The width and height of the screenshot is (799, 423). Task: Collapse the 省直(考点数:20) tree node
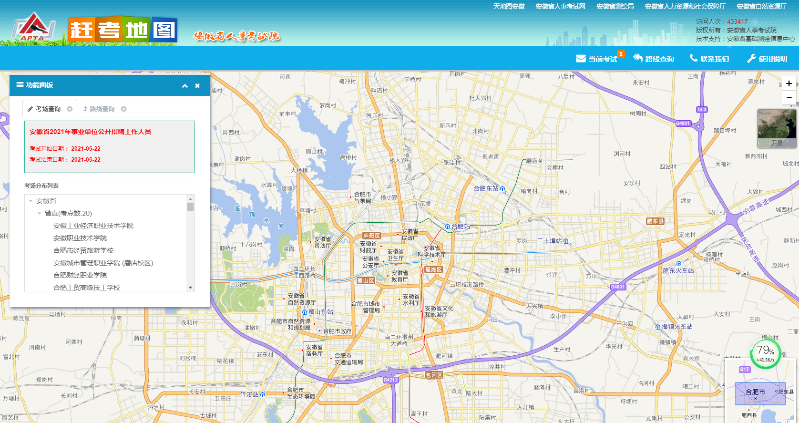tap(40, 213)
